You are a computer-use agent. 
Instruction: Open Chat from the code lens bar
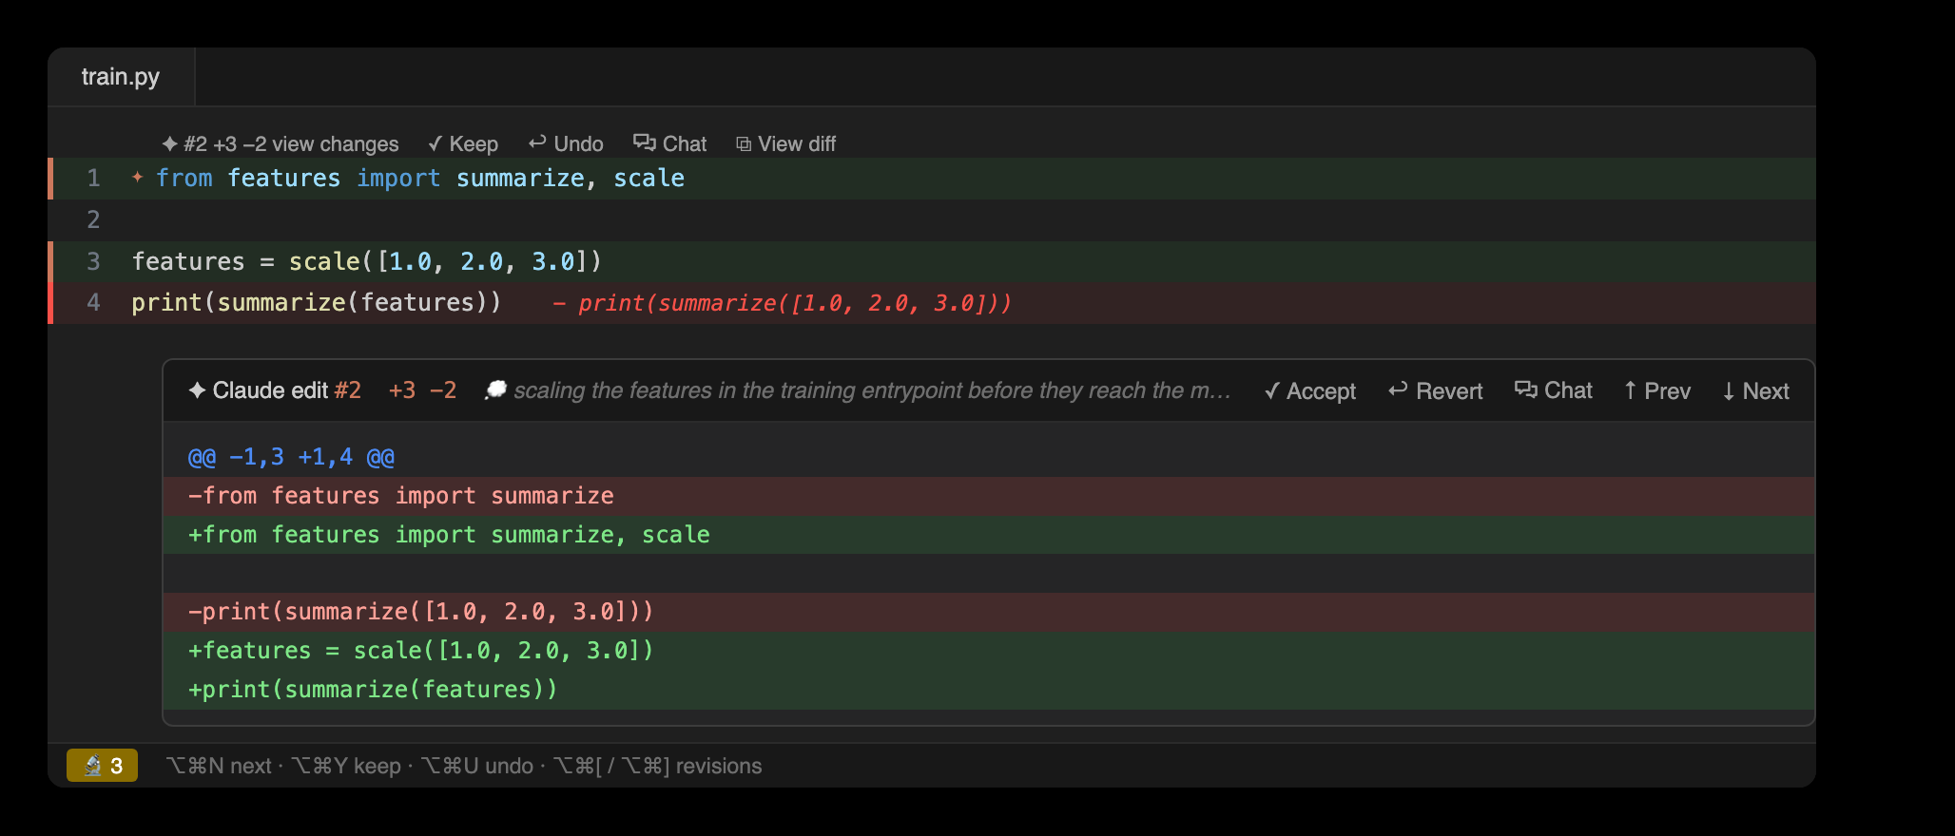click(x=670, y=144)
